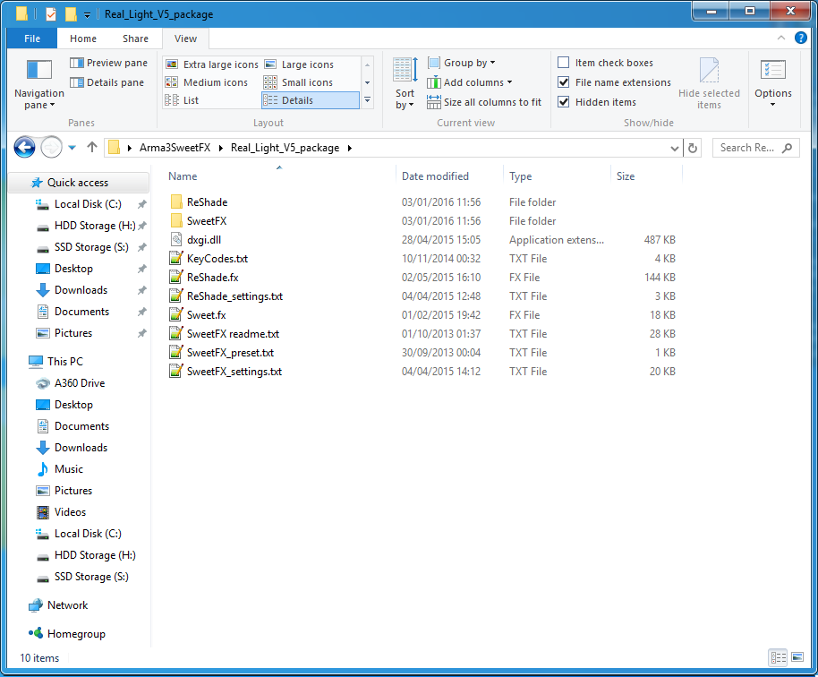Open A360 Drive in navigation pane
The width and height of the screenshot is (818, 677).
pyautogui.click(x=80, y=383)
